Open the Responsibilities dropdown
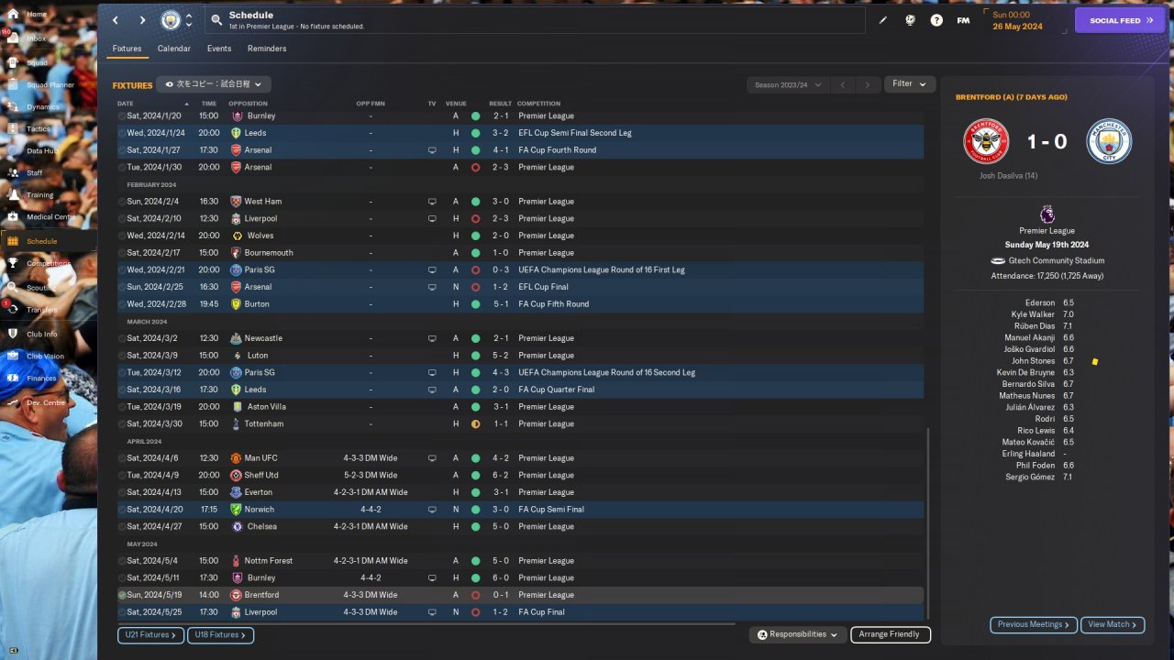The height and width of the screenshot is (660, 1174). [797, 634]
